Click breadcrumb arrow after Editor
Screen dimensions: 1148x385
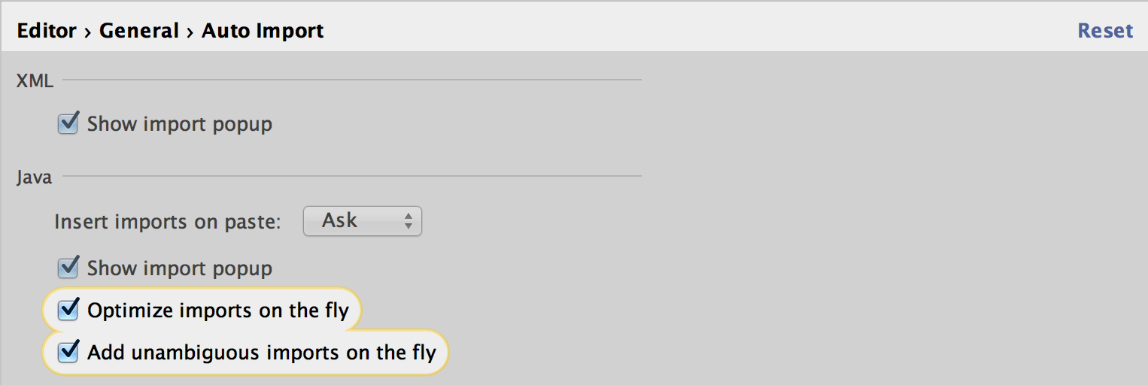88,32
